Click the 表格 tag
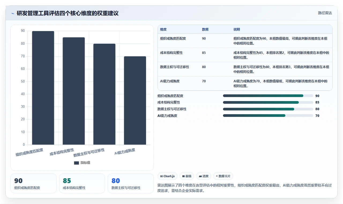The image size is (343, 204). (x=187, y=176)
